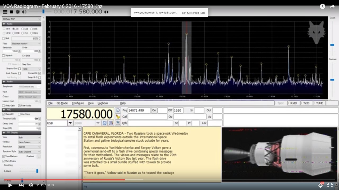Click YouTube share arrow icon
339x190 pixels.
tap(332, 6)
